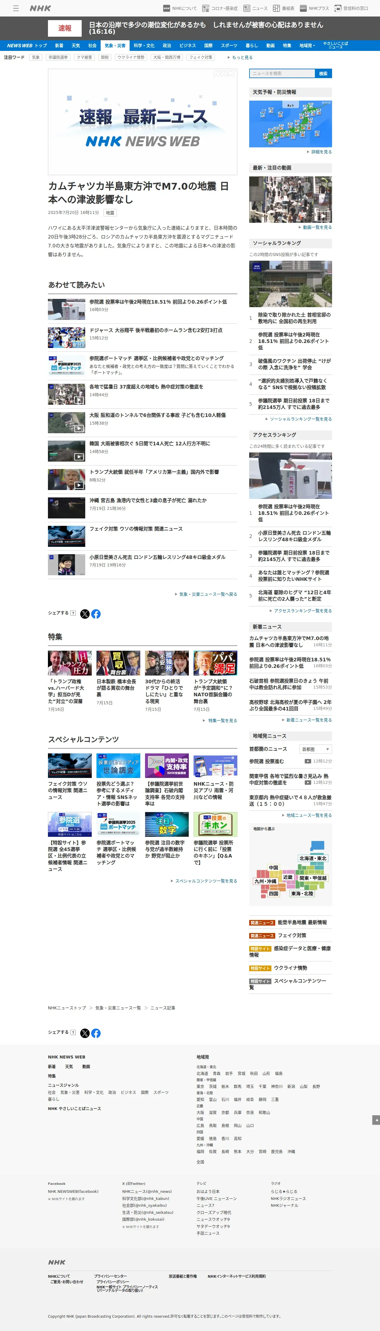Open 各地で猛暑日 article video thumbnail
This screenshot has height=1331, width=380.
pyautogui.click(x=67, y=394)
